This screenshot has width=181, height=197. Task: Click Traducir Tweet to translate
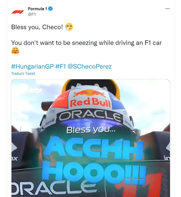point(23,74)
